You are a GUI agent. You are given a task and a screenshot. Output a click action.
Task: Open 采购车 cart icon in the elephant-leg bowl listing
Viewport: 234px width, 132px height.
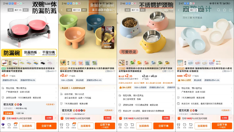point(74,126)
